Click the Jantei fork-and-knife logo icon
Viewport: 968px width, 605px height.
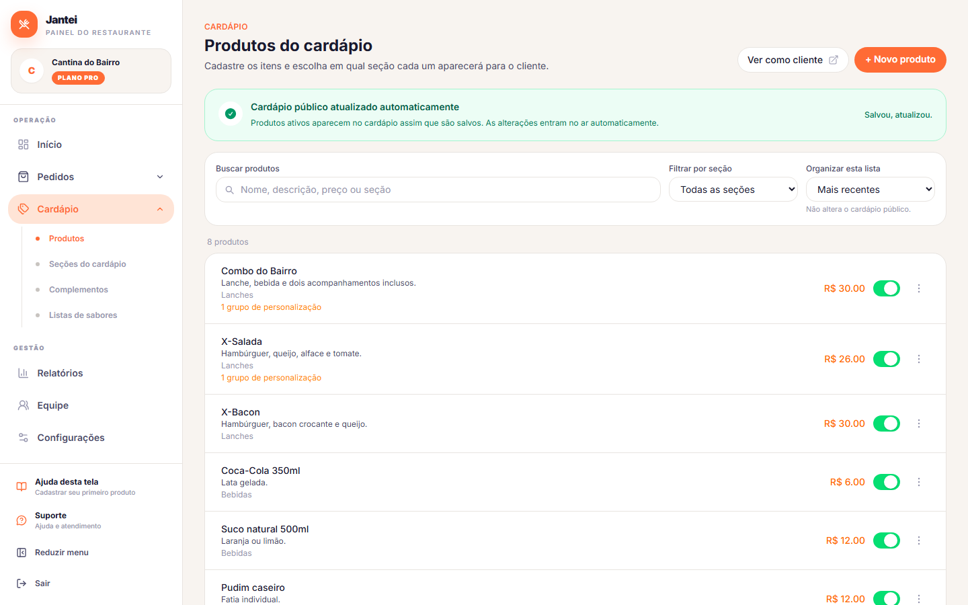(24, 24)
